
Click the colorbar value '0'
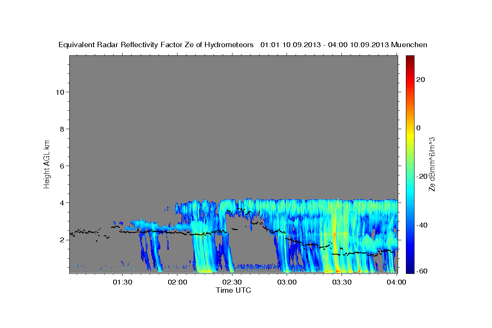tap(419, 128)
